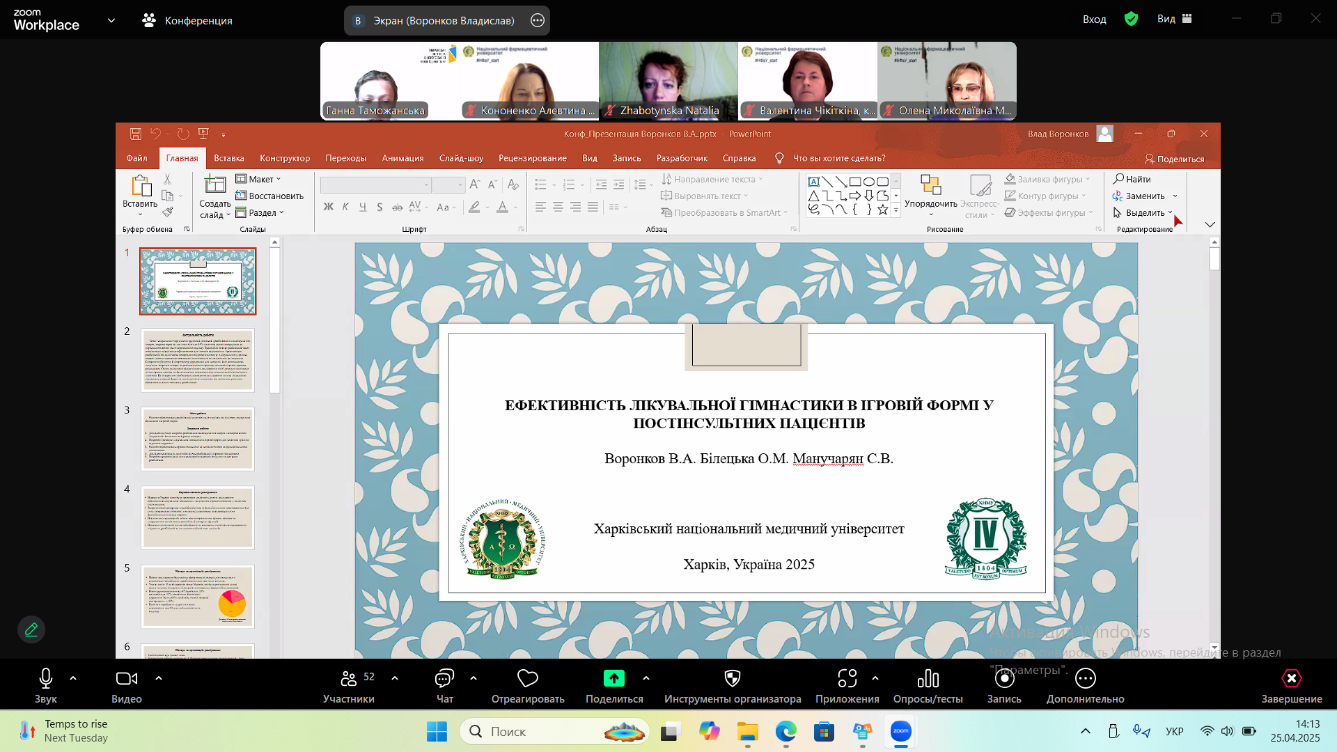
Task: Toggle the microphone mute button
Action: [x=46, y=678]
